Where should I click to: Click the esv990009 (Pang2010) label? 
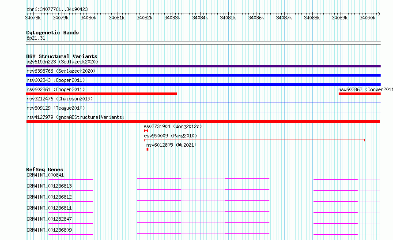coord(171,136)
